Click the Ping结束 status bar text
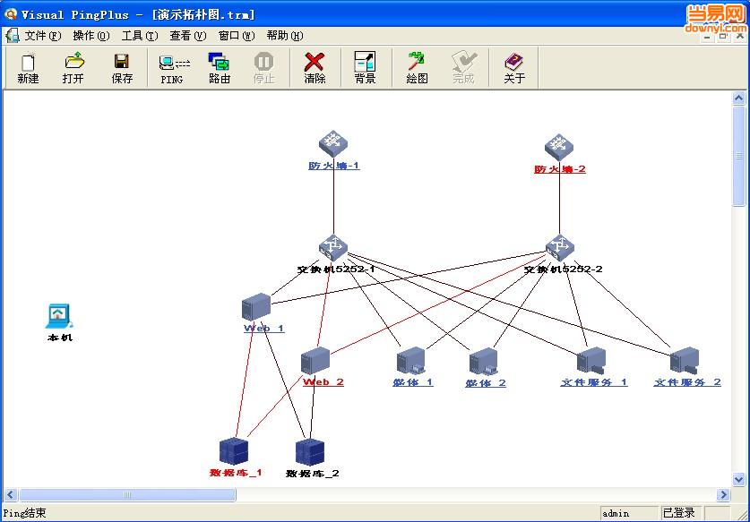Image resolution: width=750 pixels, height=522 pixels. (25, 513)
